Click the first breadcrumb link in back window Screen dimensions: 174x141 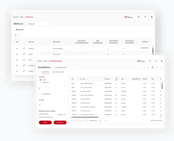pos(16,17)
